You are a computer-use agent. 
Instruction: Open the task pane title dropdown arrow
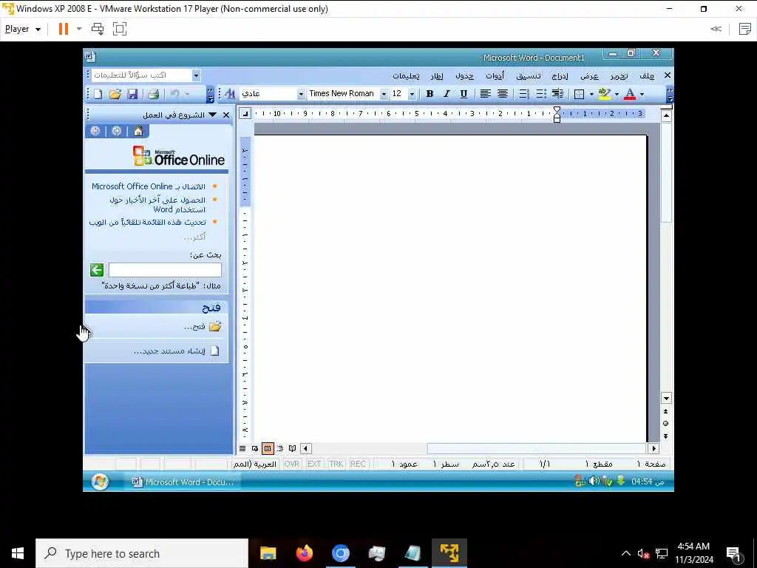click(212, 115)
